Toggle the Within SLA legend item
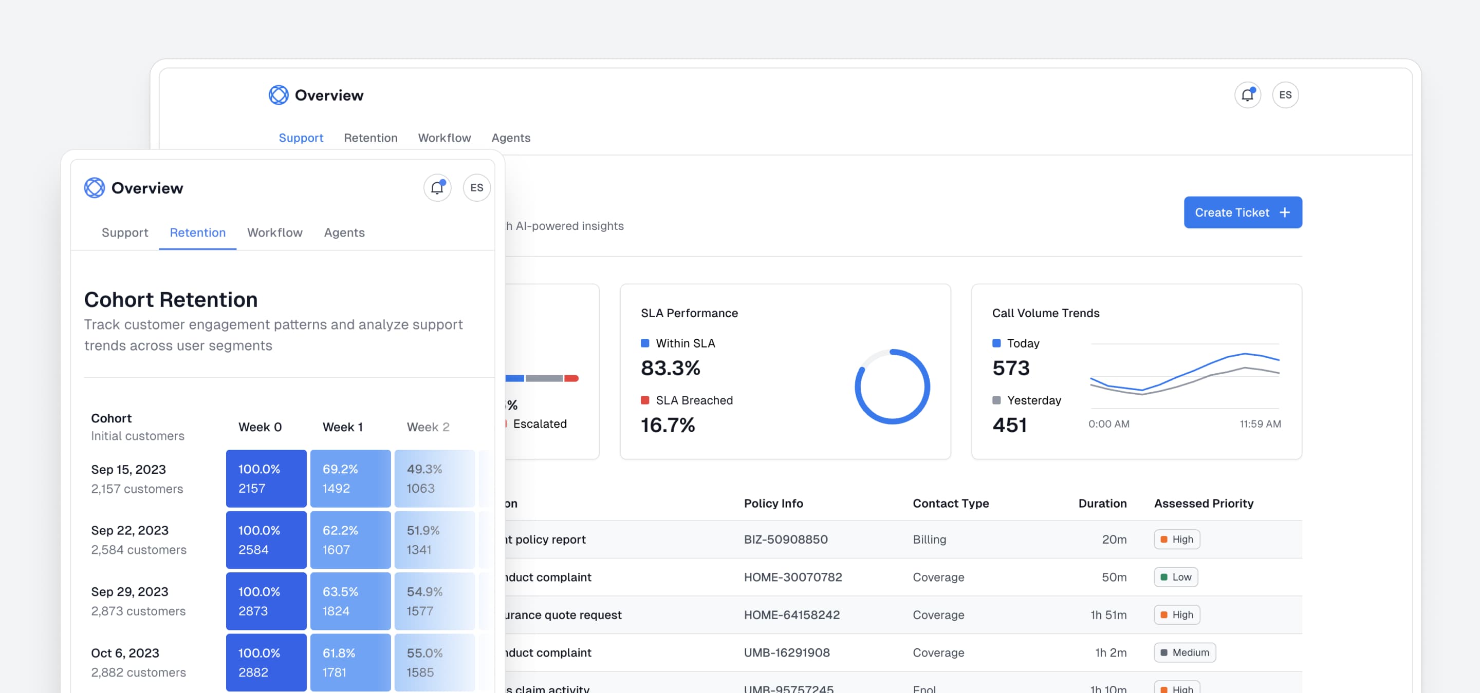1480x693 pixels. pos(678,342)
